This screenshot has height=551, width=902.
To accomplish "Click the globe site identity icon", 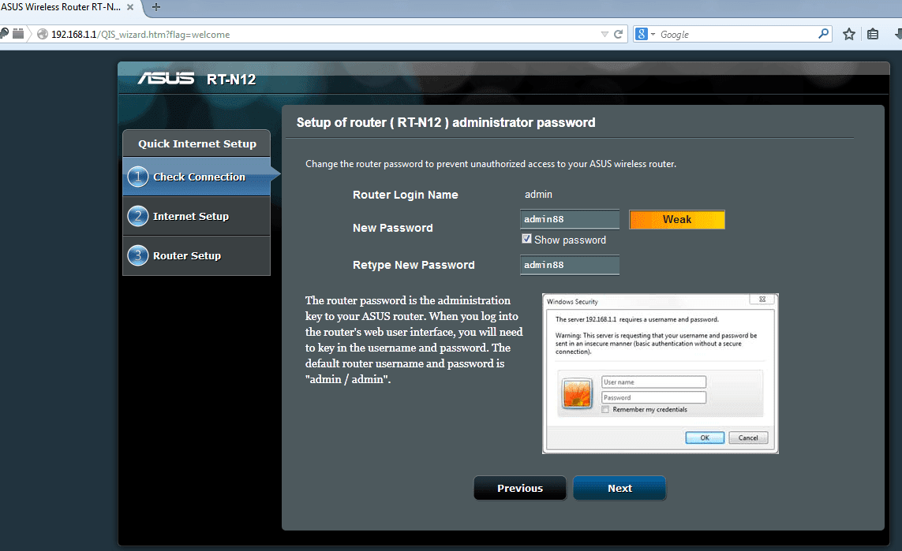I will coord(43,34).
